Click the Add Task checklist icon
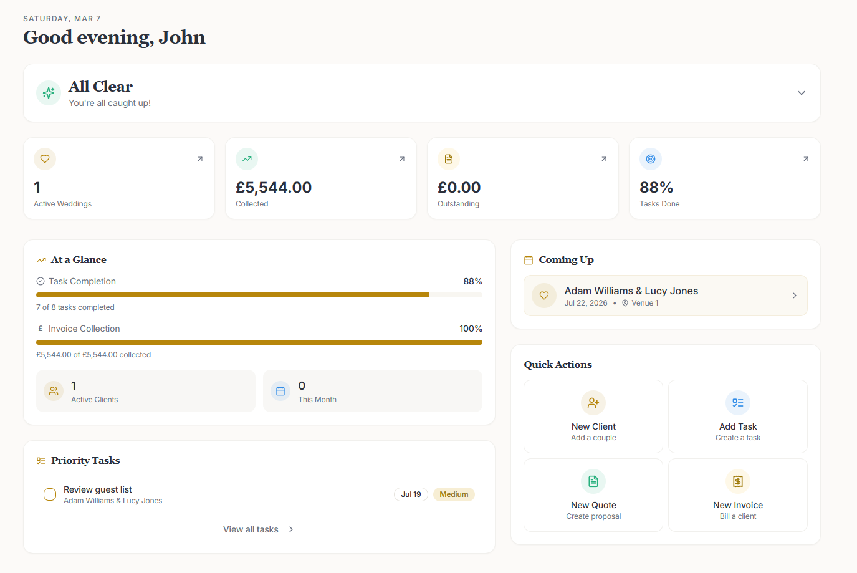This screenshot has height=573, width=857. [737, 403]
